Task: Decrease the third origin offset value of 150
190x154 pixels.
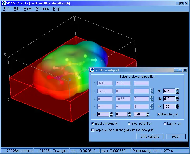Action: pos(148,116)
